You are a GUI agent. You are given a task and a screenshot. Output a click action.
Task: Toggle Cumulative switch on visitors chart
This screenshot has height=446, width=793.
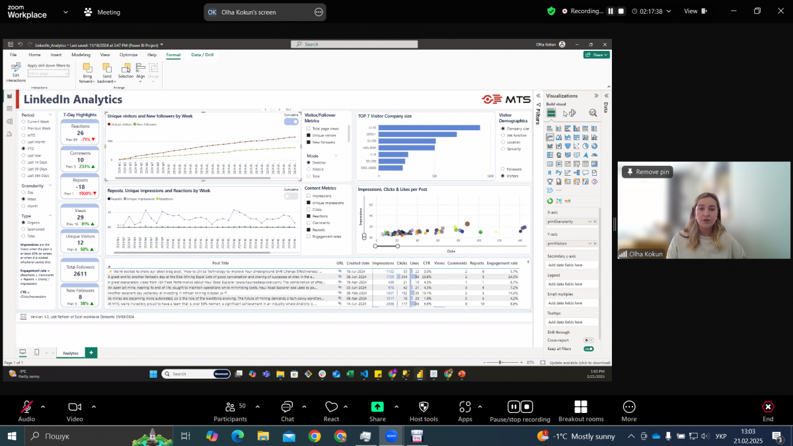coord(291,122)
